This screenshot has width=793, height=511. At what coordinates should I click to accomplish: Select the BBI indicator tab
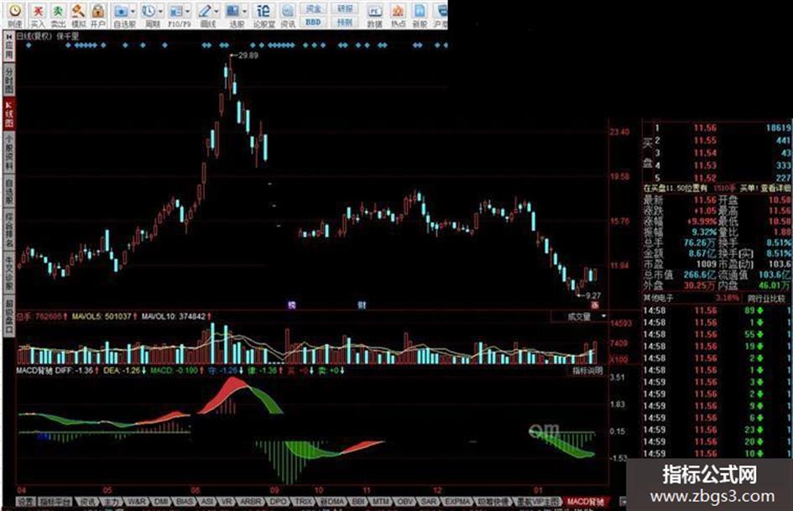pyautogui.click(x=358, y=502)
